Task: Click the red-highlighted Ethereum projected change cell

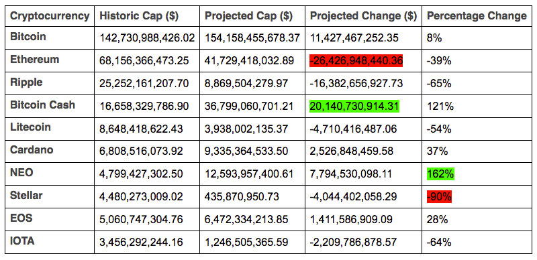Action: point(356,60)
